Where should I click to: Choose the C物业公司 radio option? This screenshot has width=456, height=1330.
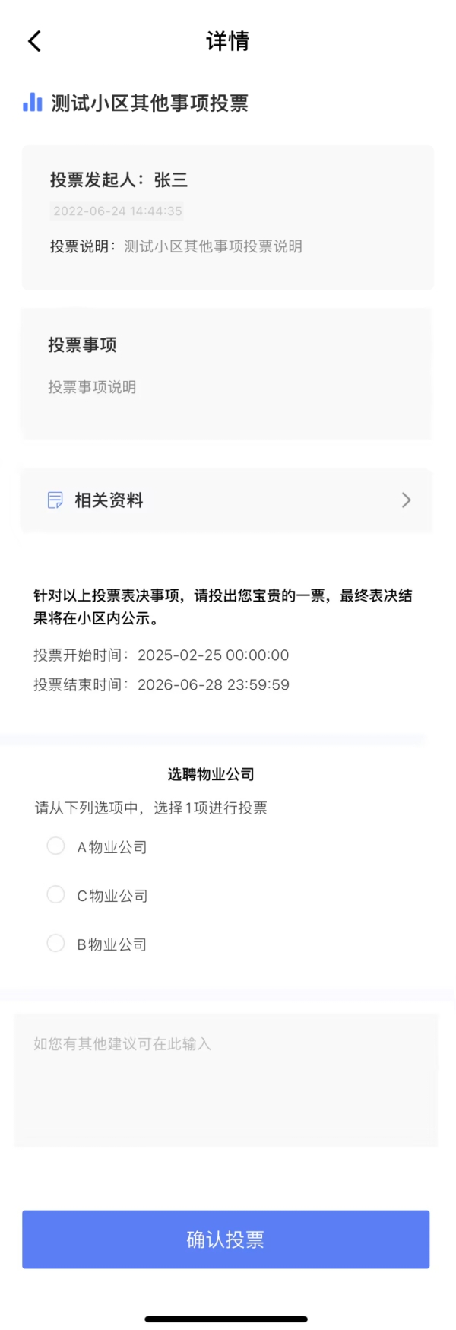pyautogui.click(x=55, y=895)
